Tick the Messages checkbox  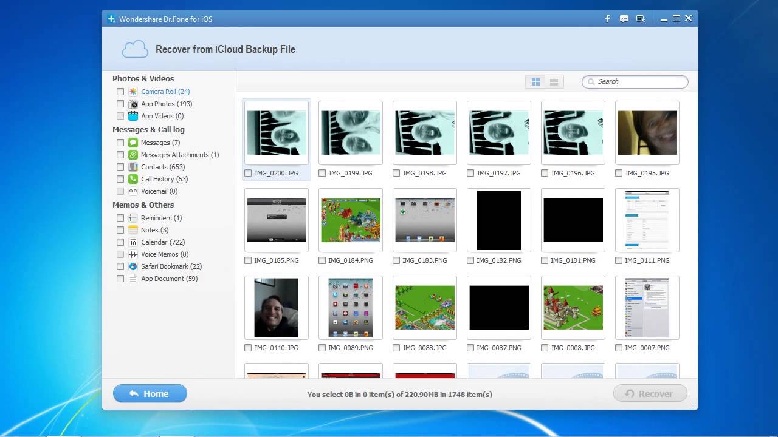click(120, 143)
